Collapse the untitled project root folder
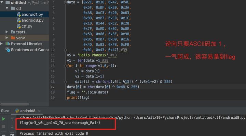The image size is (246, 136). 2,2
